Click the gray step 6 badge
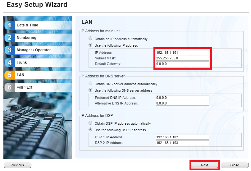The image size is (251, 171). [x=10, y=87]
